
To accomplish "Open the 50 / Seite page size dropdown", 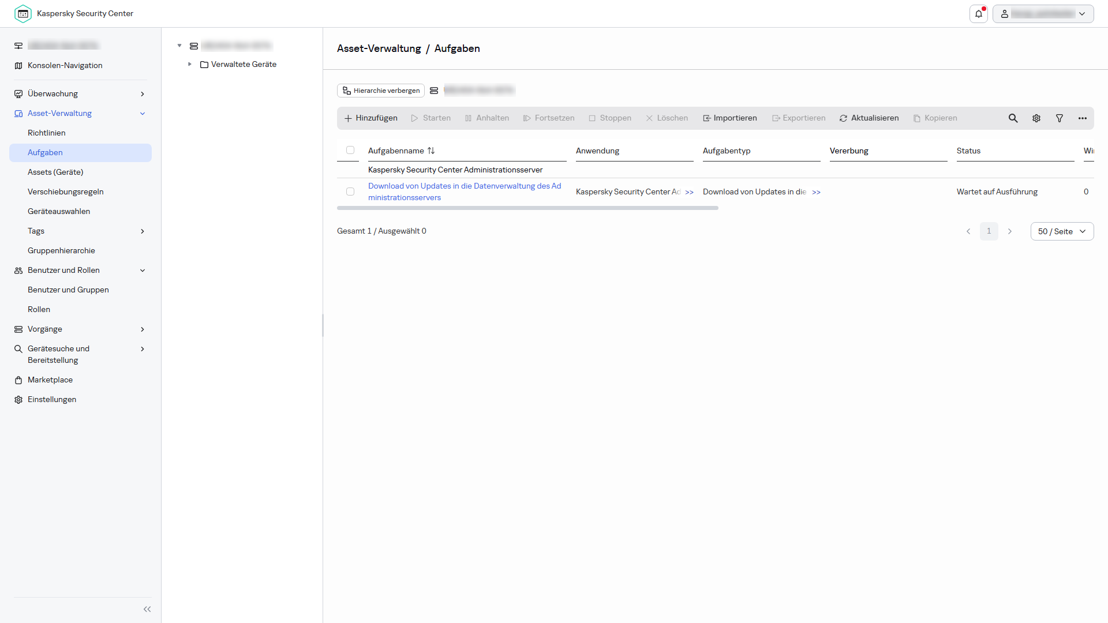I will 1062,231.
